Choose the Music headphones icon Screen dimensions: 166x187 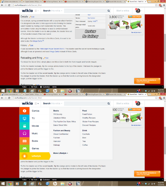tap(25, 134)
